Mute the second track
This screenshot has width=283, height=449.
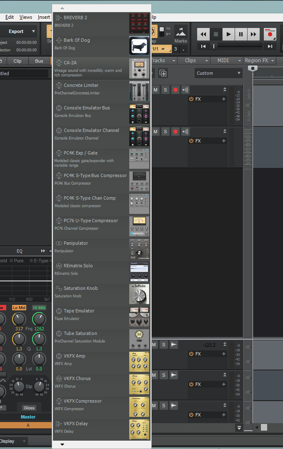click(155, 132)
